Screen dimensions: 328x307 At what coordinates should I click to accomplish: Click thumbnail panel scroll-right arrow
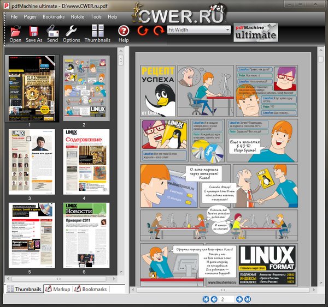(114, 279)
